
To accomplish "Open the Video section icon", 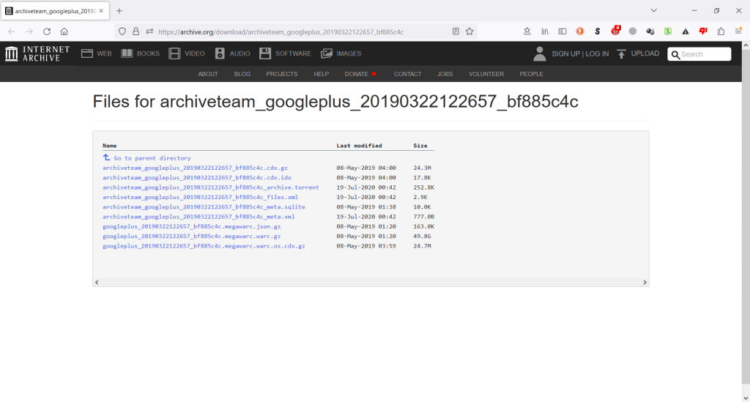I will [x=174, y=53].
